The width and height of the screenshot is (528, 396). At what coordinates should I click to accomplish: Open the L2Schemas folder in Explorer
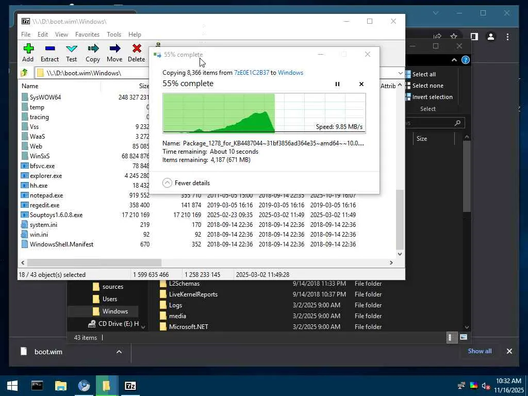coord(184,284)
